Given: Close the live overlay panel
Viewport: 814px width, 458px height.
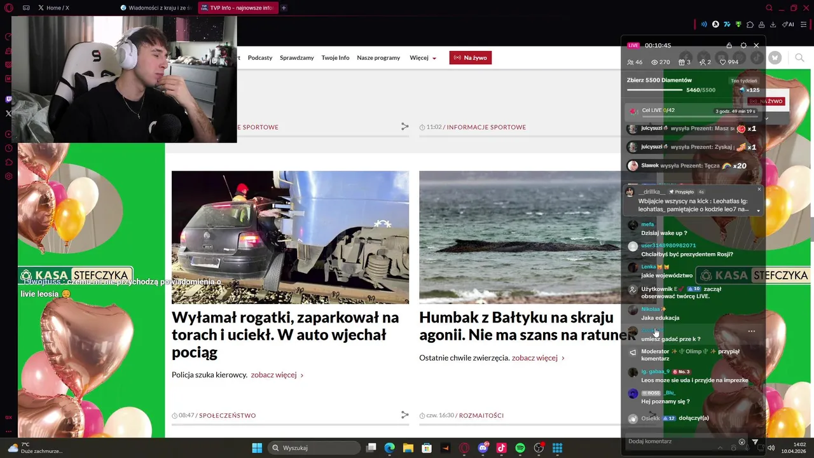Looking at the screenshot, I should [756, 45].
